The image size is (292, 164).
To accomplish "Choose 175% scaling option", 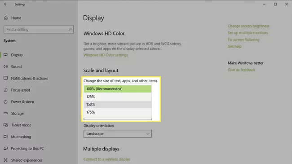I will coord(118,112).
